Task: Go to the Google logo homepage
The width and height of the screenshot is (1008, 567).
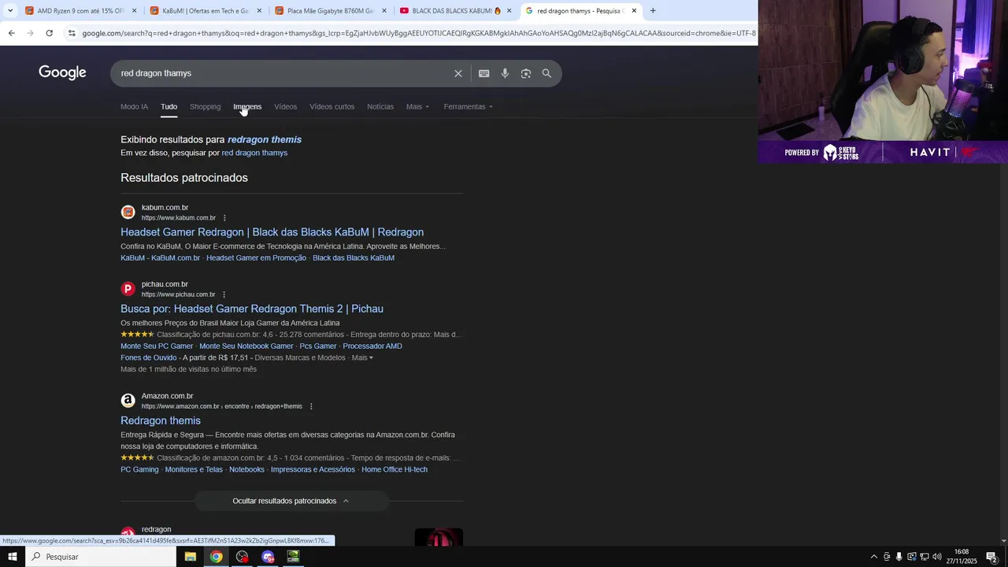Action: click(62, 73)
